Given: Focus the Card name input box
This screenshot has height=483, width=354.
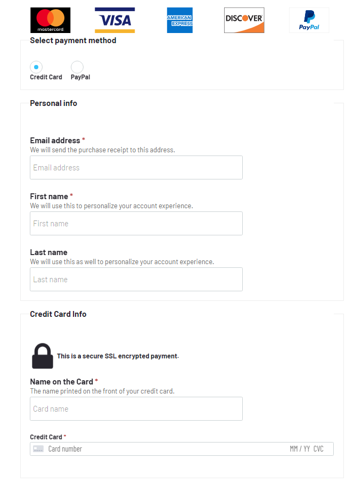Looking at the screenshot, I should pyautogui.click(x=136, y=408).
